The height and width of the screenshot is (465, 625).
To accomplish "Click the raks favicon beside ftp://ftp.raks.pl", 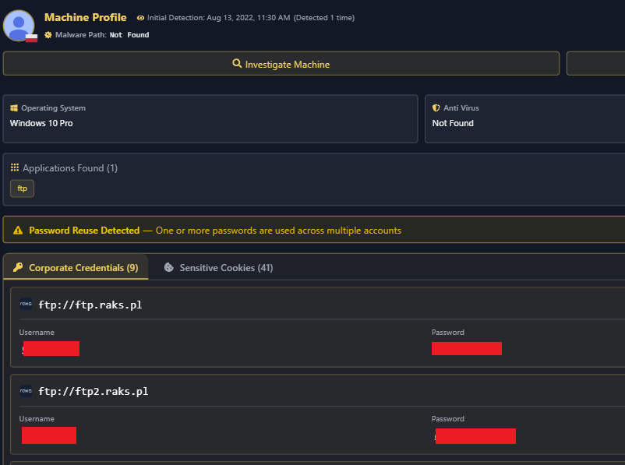I will pos(26,305).
